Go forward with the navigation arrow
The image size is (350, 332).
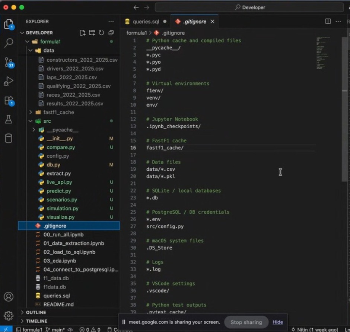coord(146,7)
